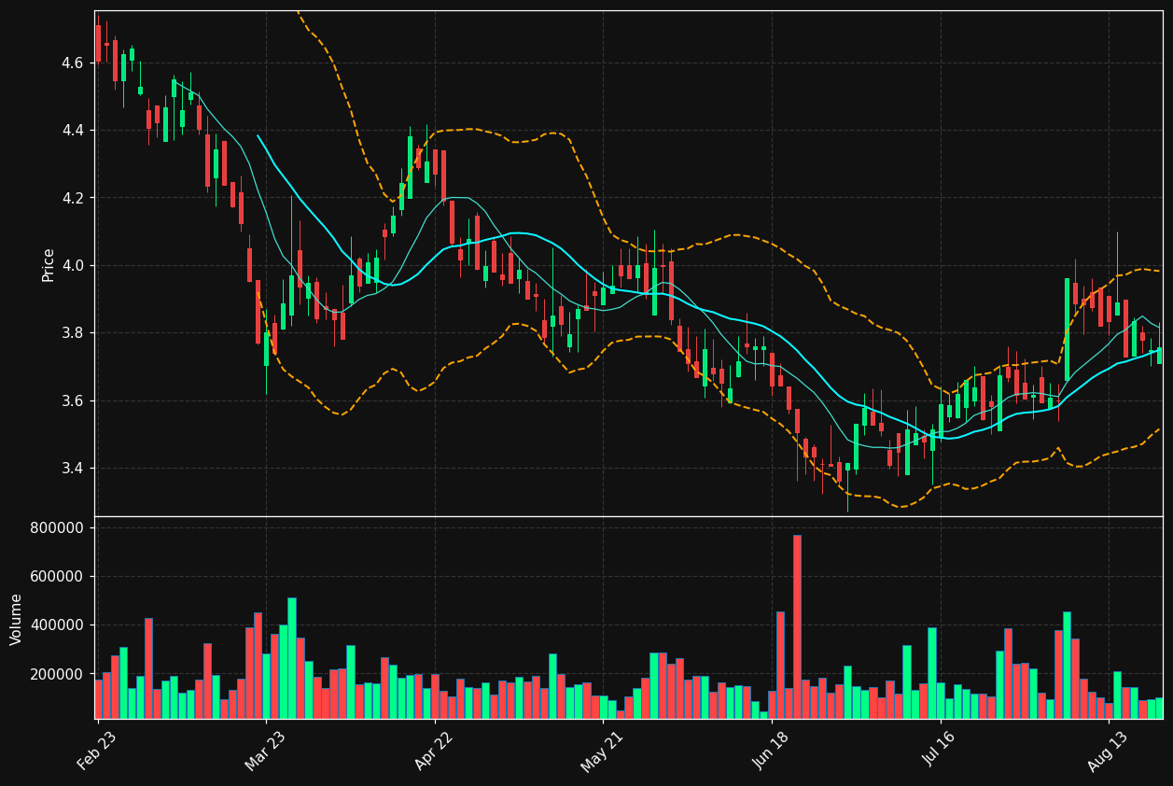Click the 600000 volume axis value
1173x786 pixels.
coord(58,577)
